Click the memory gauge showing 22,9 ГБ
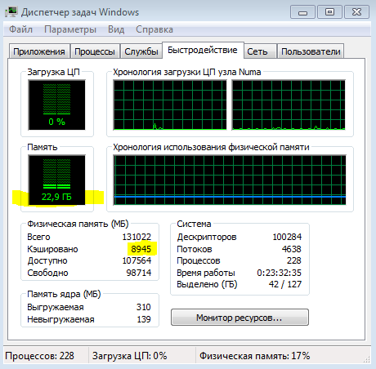376x369 pixels. click(56, 180)
